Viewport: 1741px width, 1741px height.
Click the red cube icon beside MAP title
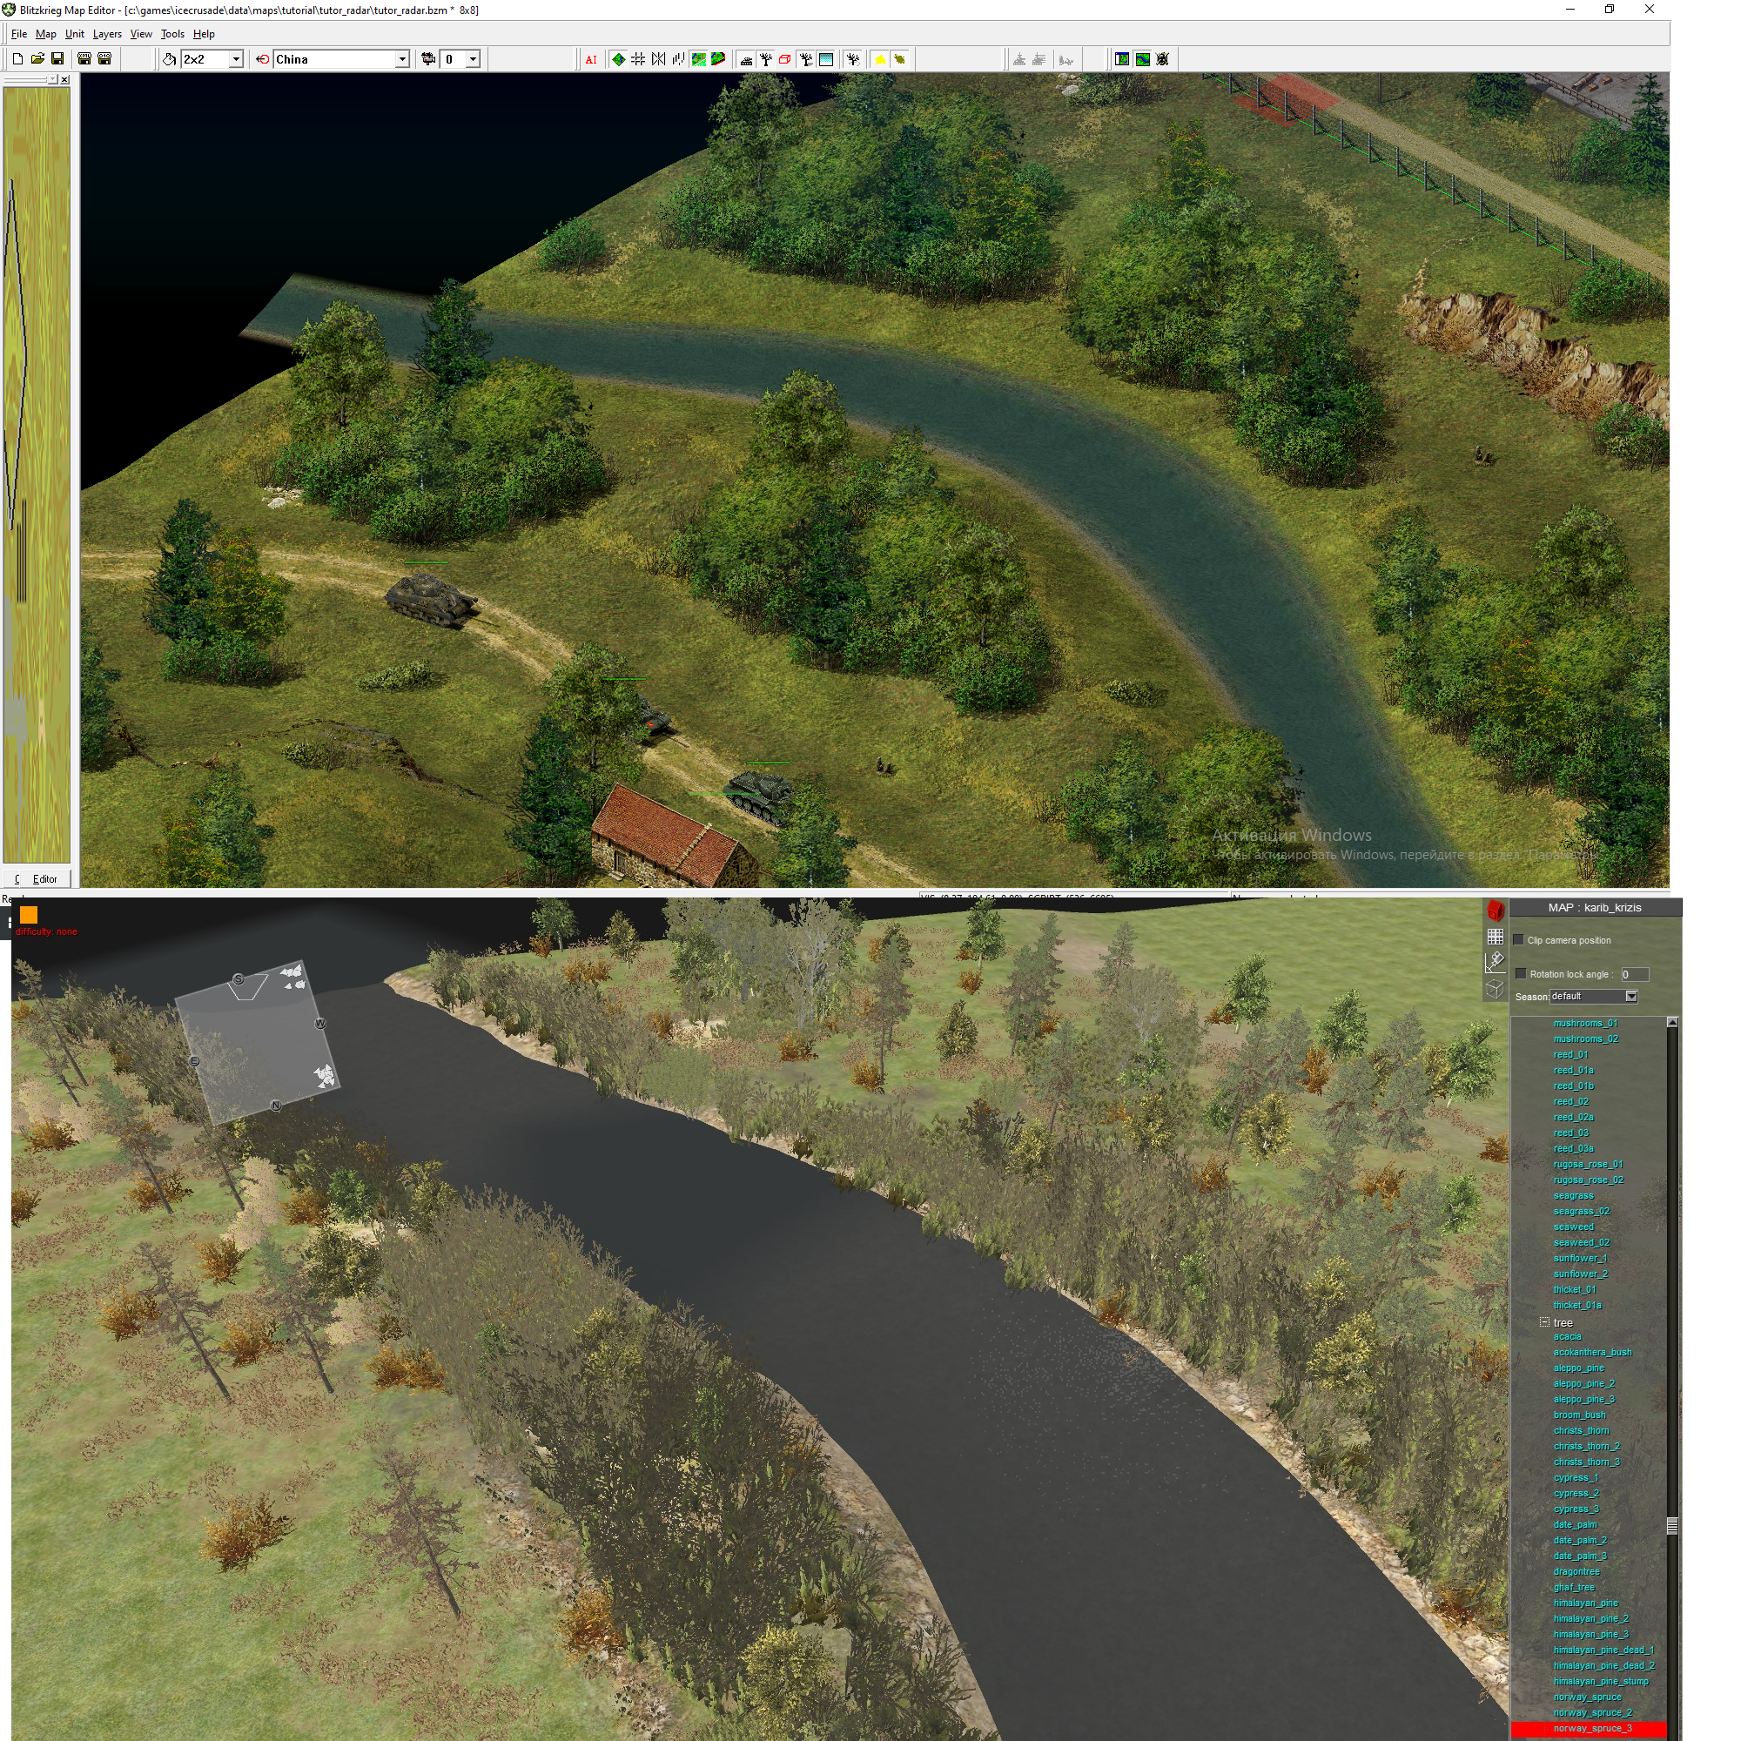[1495, 911]
